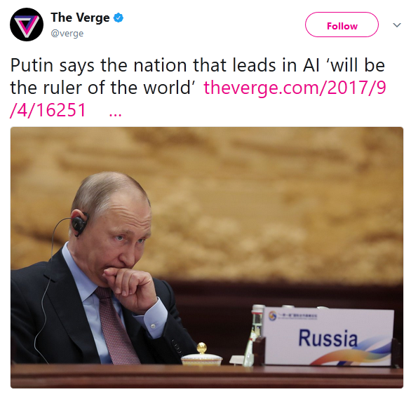Screen dimensions: 411x401
Task: Click the /4/16251 link continuation
Action: coord(48,110)
